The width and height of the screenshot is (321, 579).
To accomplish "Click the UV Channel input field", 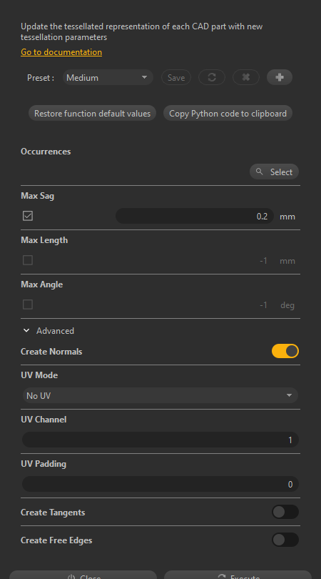I will pyautogui.click(x=160, y=440).
